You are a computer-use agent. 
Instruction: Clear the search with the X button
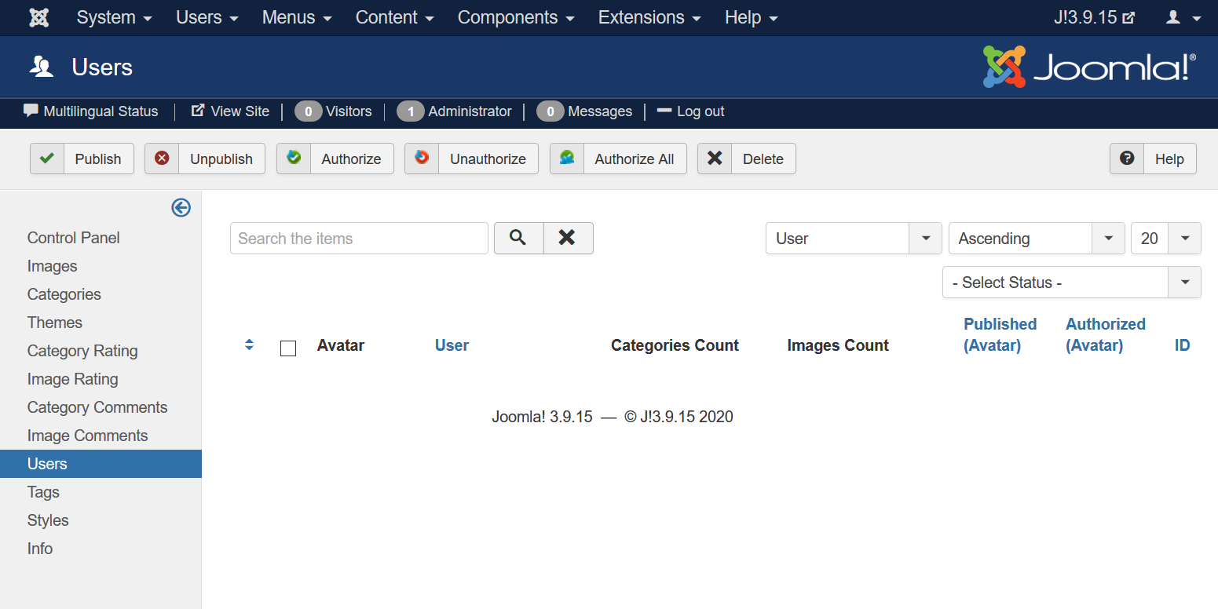[567, 238]
